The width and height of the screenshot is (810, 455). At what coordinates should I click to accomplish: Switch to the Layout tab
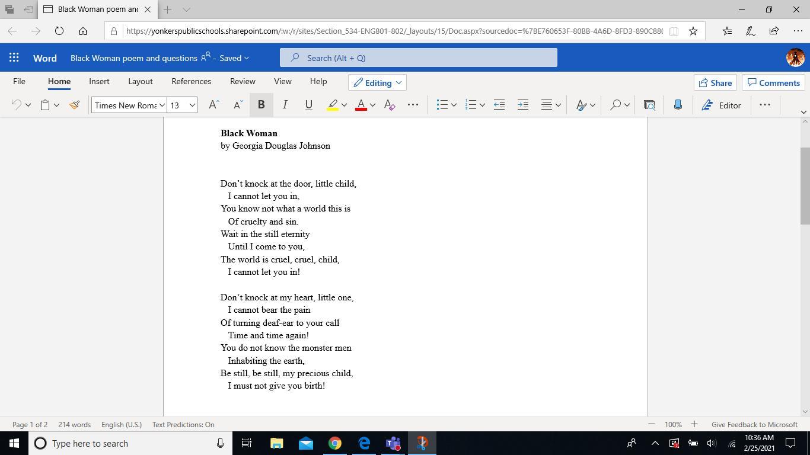pos(141,82)
